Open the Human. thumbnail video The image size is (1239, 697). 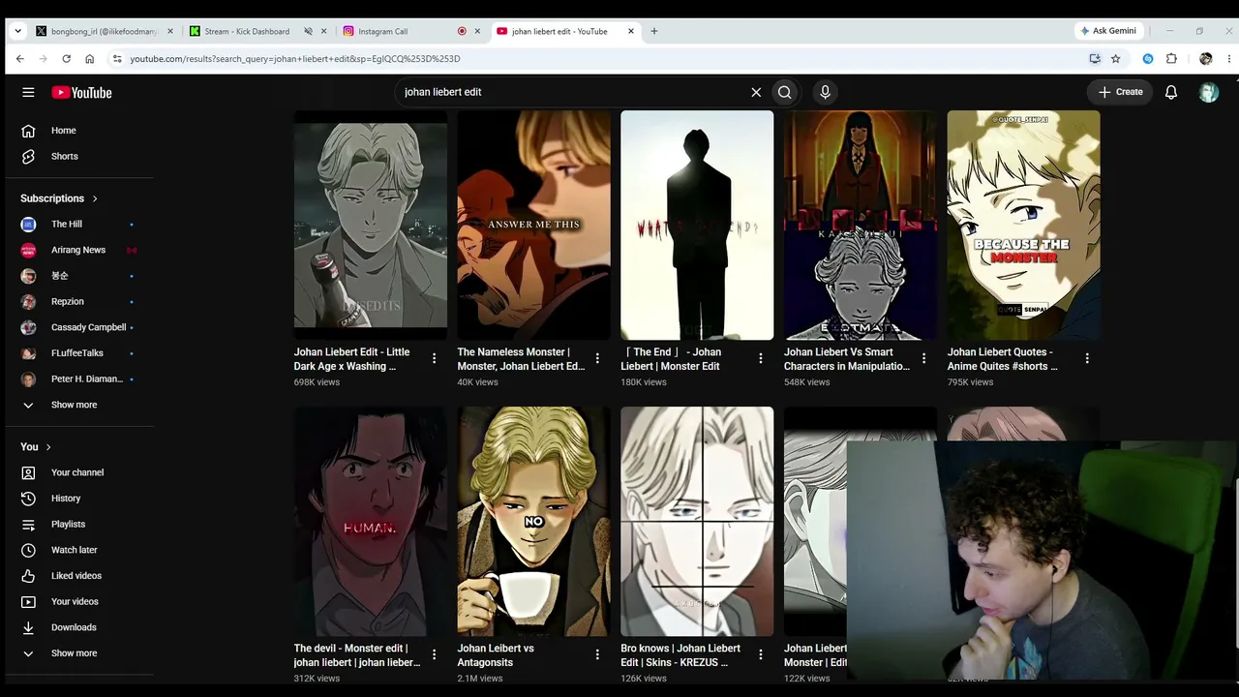[x=371, y=521]
